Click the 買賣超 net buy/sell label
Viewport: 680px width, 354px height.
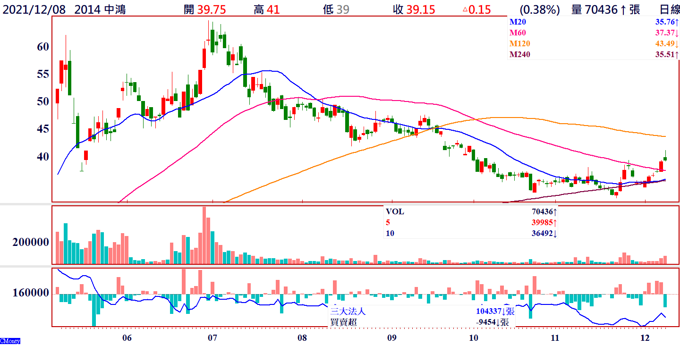343,322
